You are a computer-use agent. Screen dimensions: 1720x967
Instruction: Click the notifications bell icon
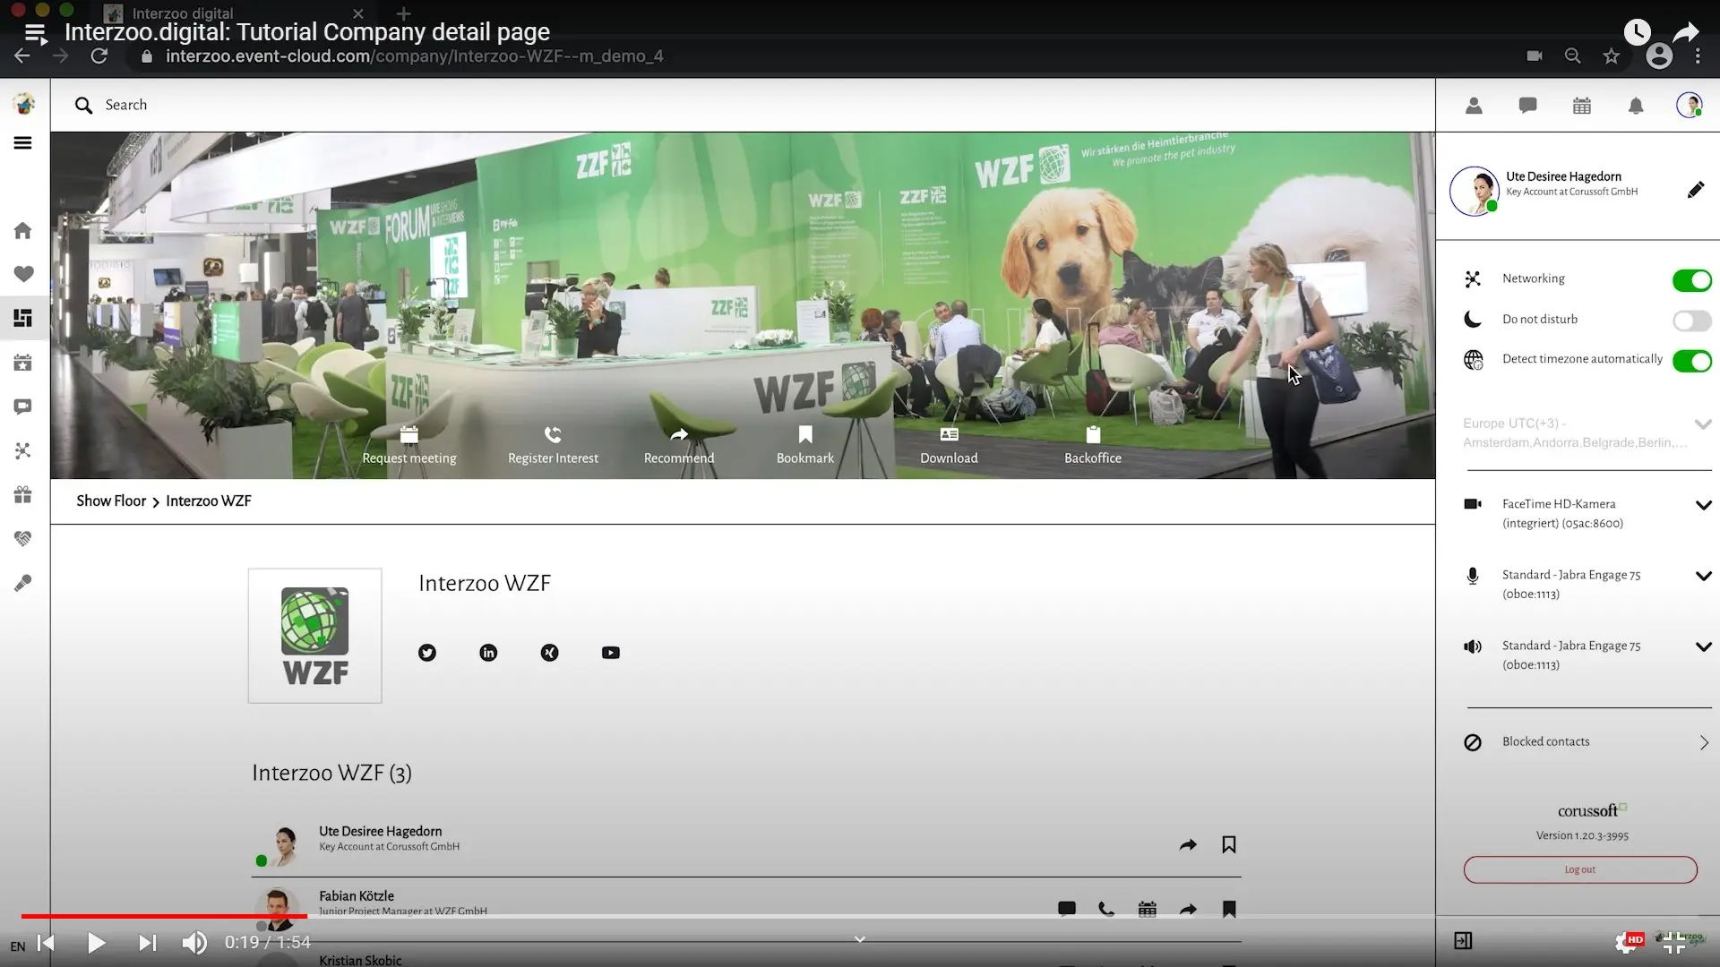click(x=1636, y=107)
